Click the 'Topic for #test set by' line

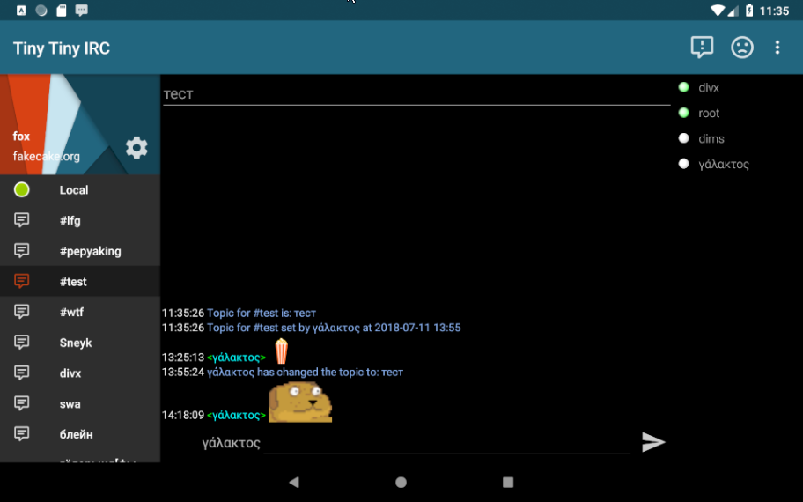tap(334, 328)
